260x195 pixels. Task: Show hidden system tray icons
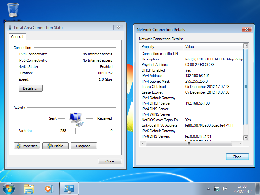click(x=208, y=189)
